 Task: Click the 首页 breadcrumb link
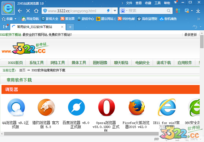click(x=22, y=70)
